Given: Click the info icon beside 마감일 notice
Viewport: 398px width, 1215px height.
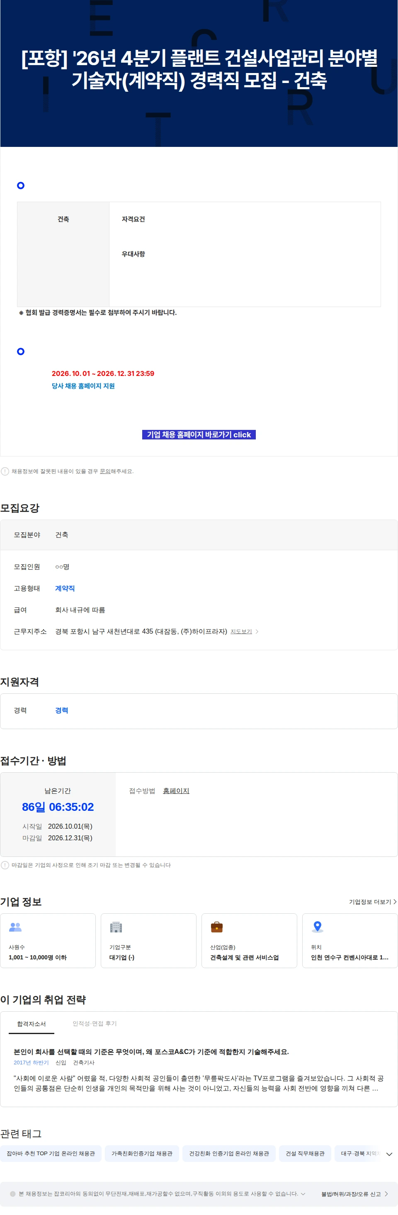Looking at the screenshot, I should point(5,864).
